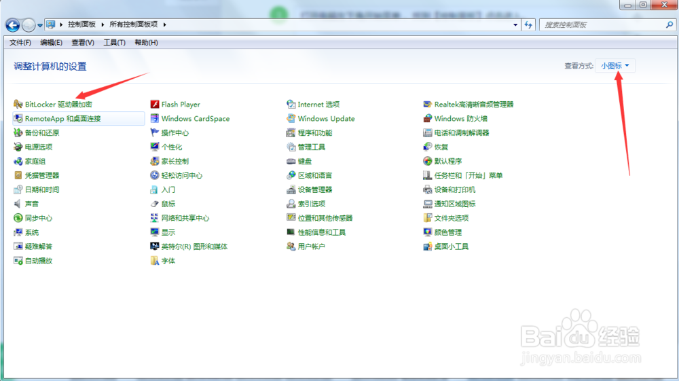Open the 工具(T) menu

coord(114,42)
